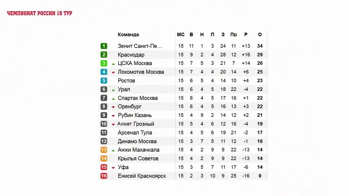Select the Спартак Москва team name
Screen dimensions: 349x196
click(138, 98)
